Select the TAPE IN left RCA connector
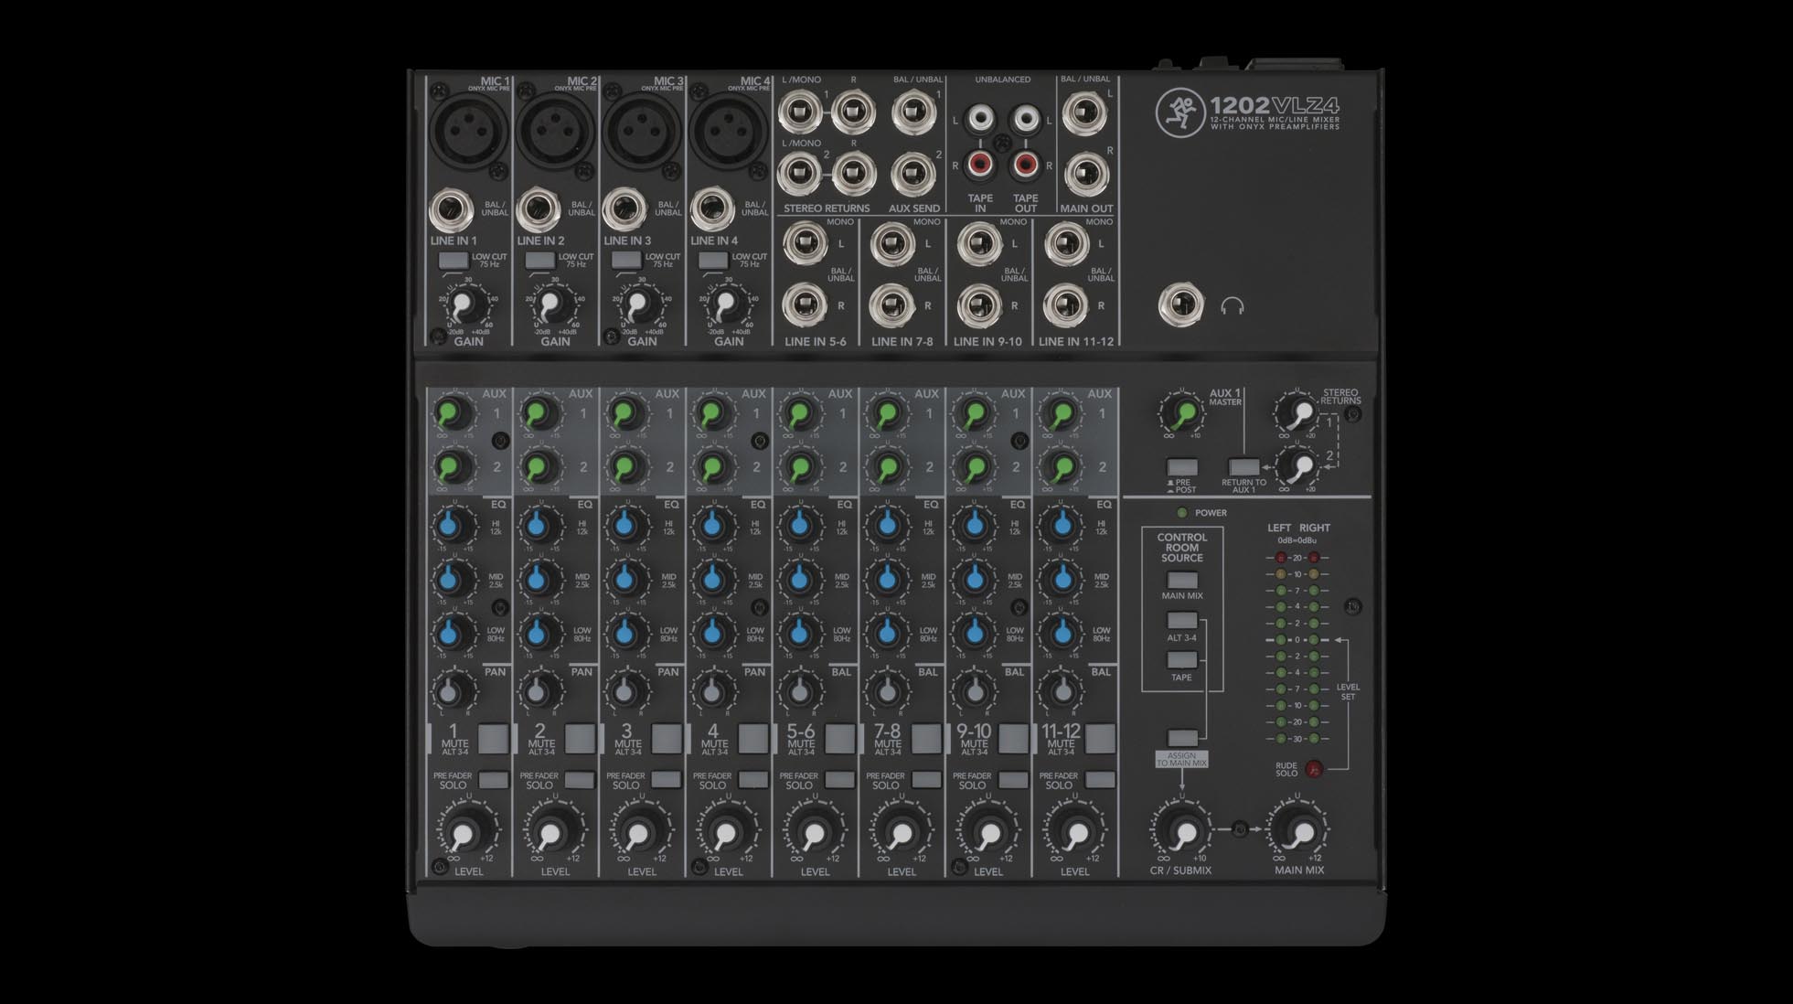The width and height of the screenshot is (1793, 1004). [981, 119]
